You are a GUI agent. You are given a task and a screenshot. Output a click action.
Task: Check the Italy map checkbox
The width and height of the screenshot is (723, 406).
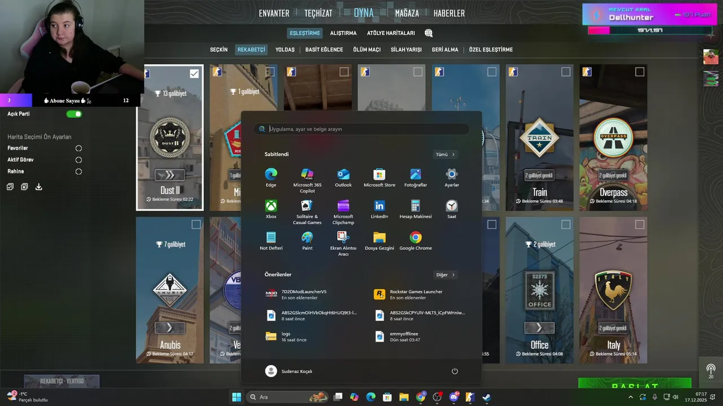(639, 224)
